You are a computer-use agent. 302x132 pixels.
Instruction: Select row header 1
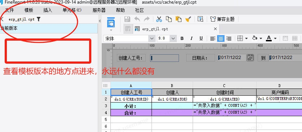(x=106, y=92)
